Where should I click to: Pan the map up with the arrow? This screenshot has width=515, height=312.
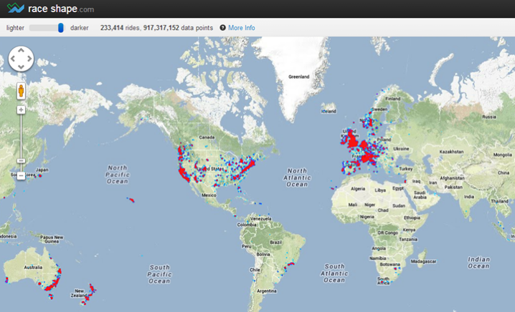(x=22, y=52)
